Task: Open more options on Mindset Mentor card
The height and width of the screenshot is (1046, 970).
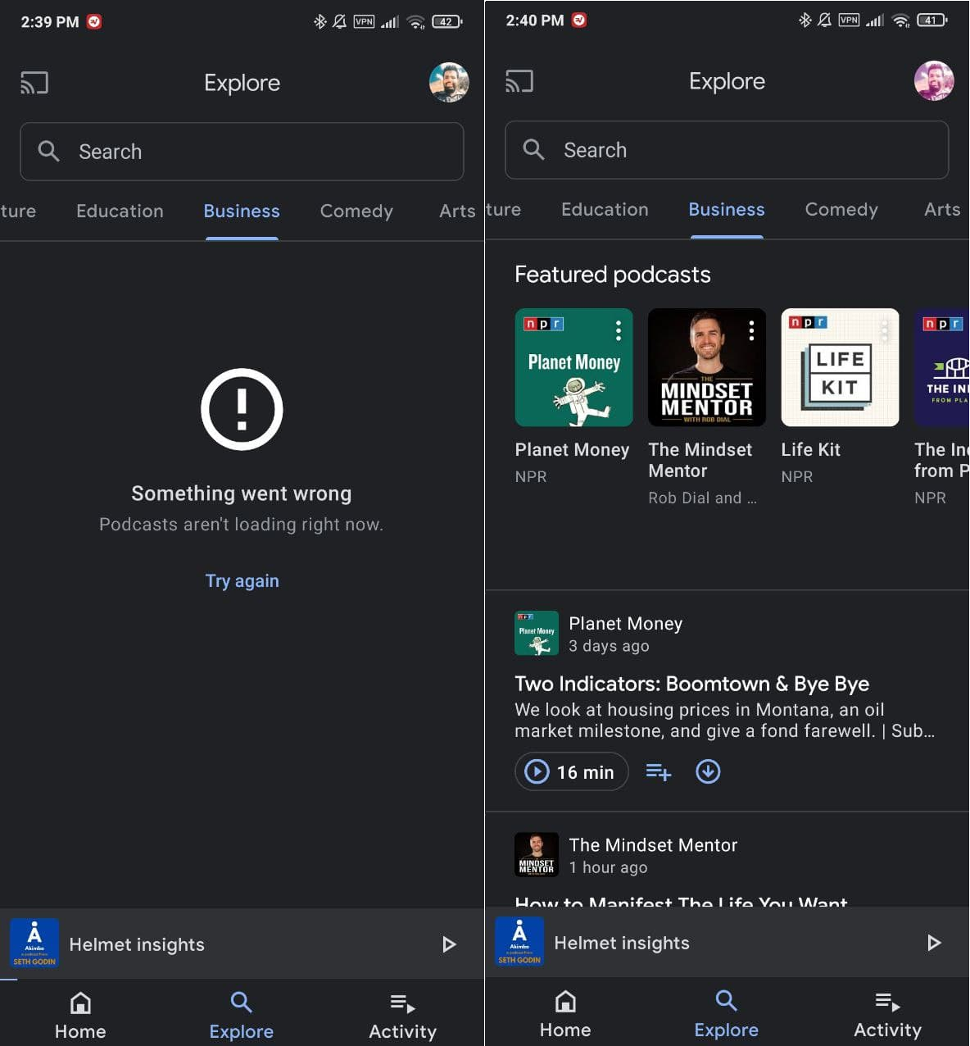Action: (x=751, y=330)
